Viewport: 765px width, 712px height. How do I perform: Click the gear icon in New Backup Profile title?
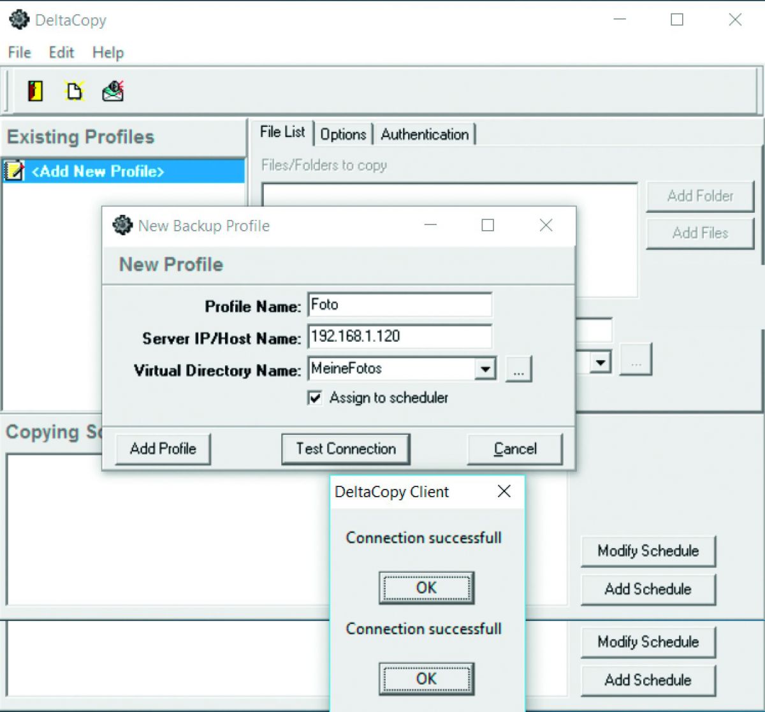(122, 226)
